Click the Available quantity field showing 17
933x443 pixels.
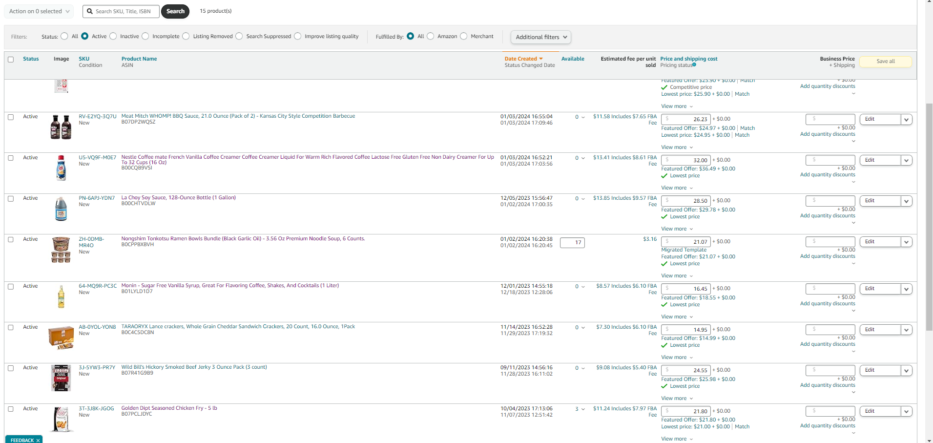[x=572, y=243]
